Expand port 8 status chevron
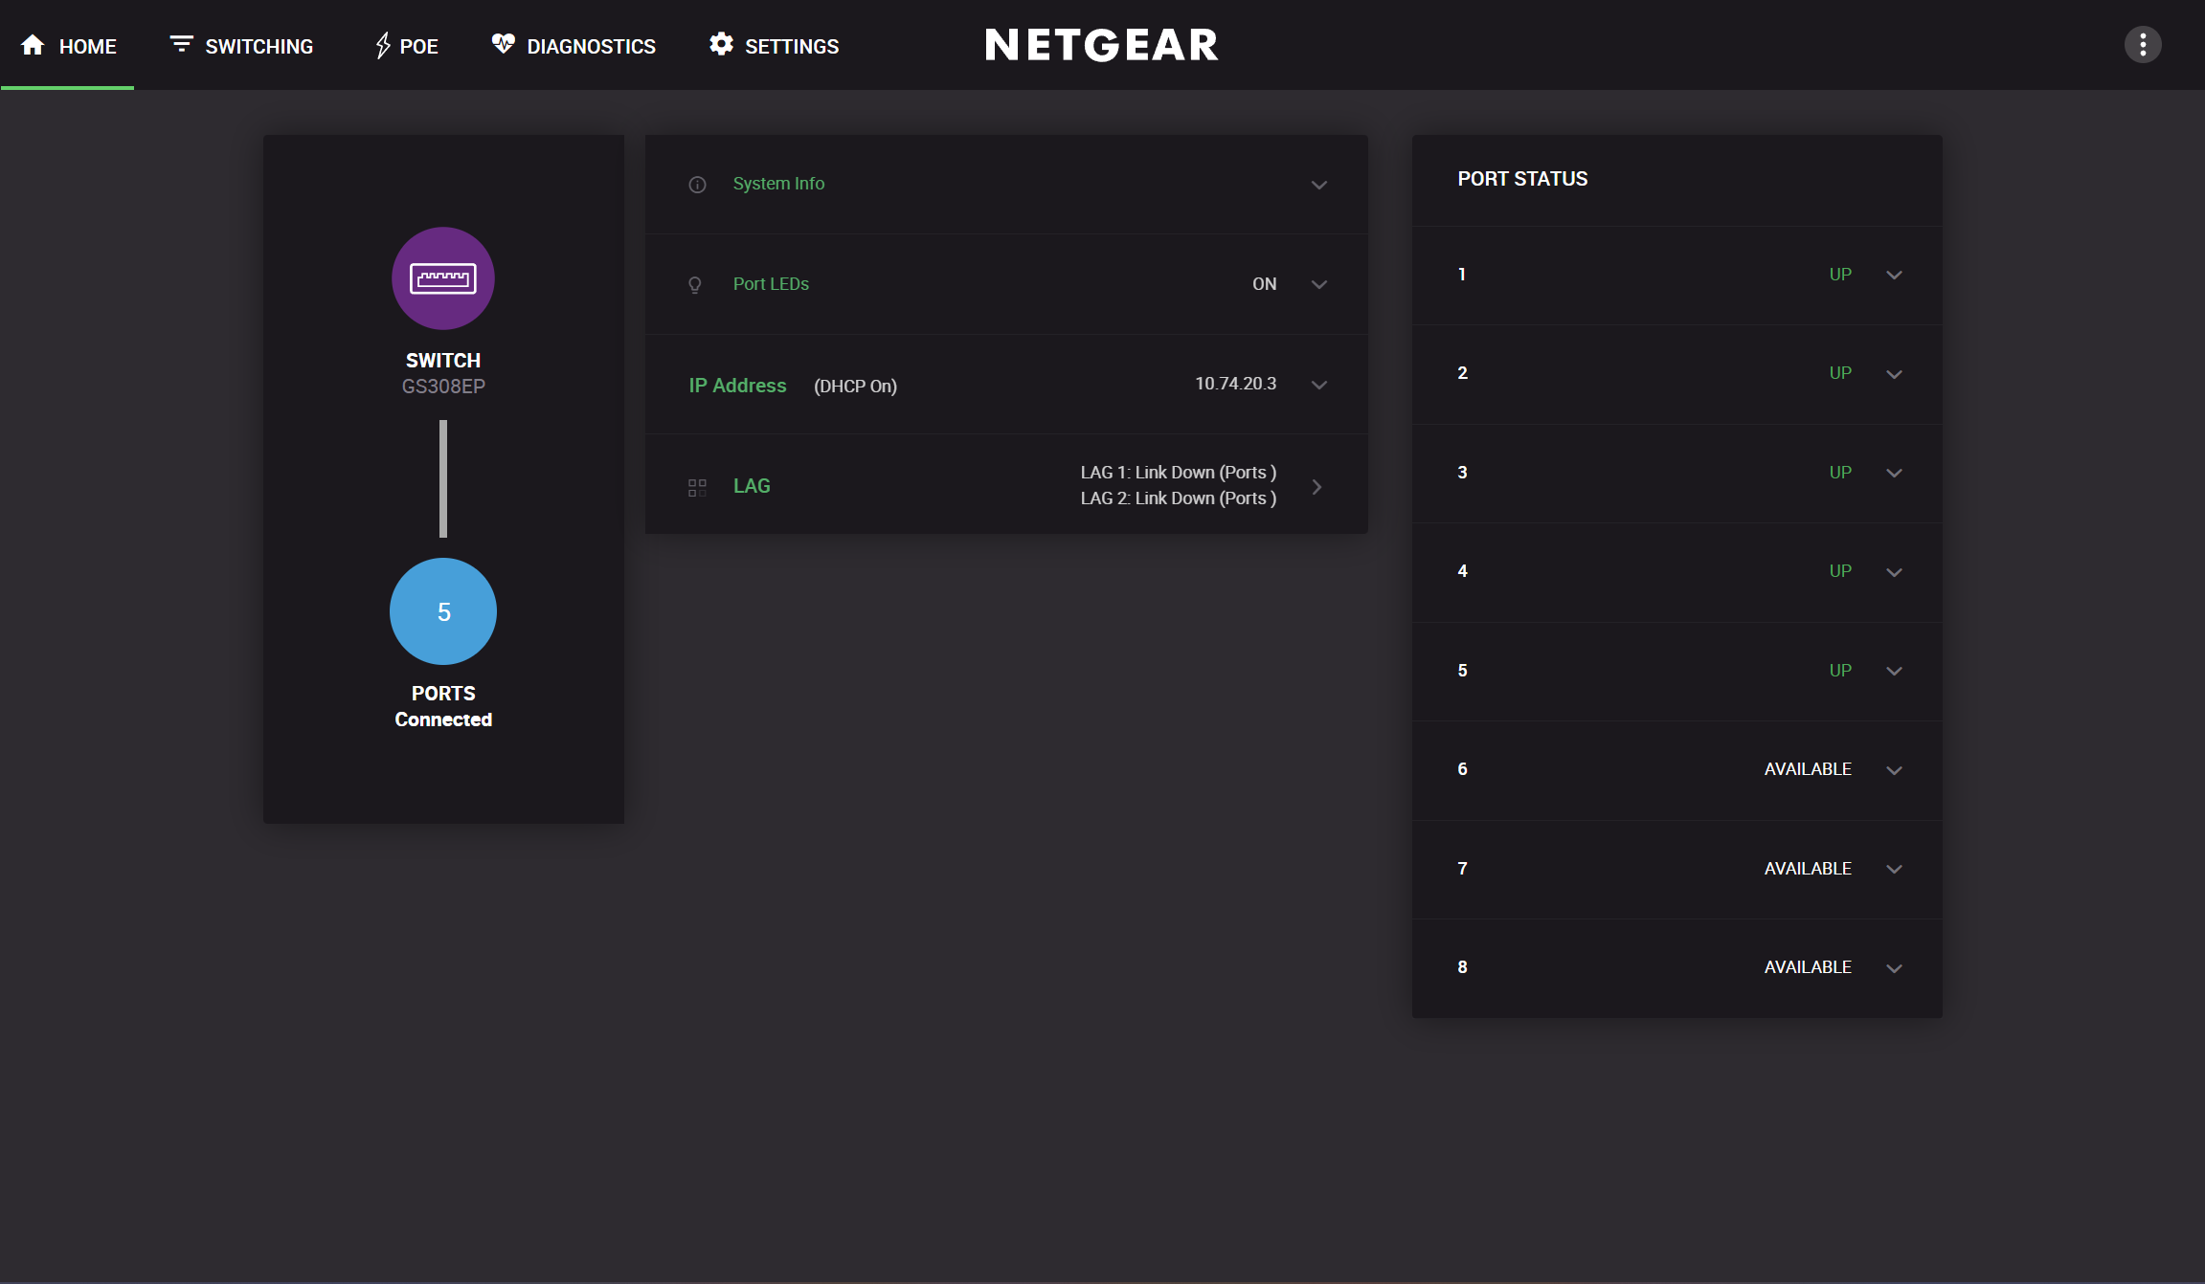 point(1893,968)
